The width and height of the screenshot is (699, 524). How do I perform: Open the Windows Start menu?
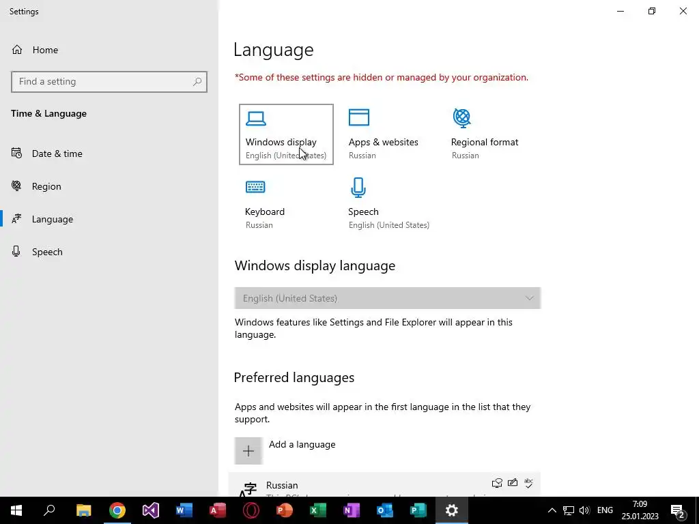(x=16, y=510)
